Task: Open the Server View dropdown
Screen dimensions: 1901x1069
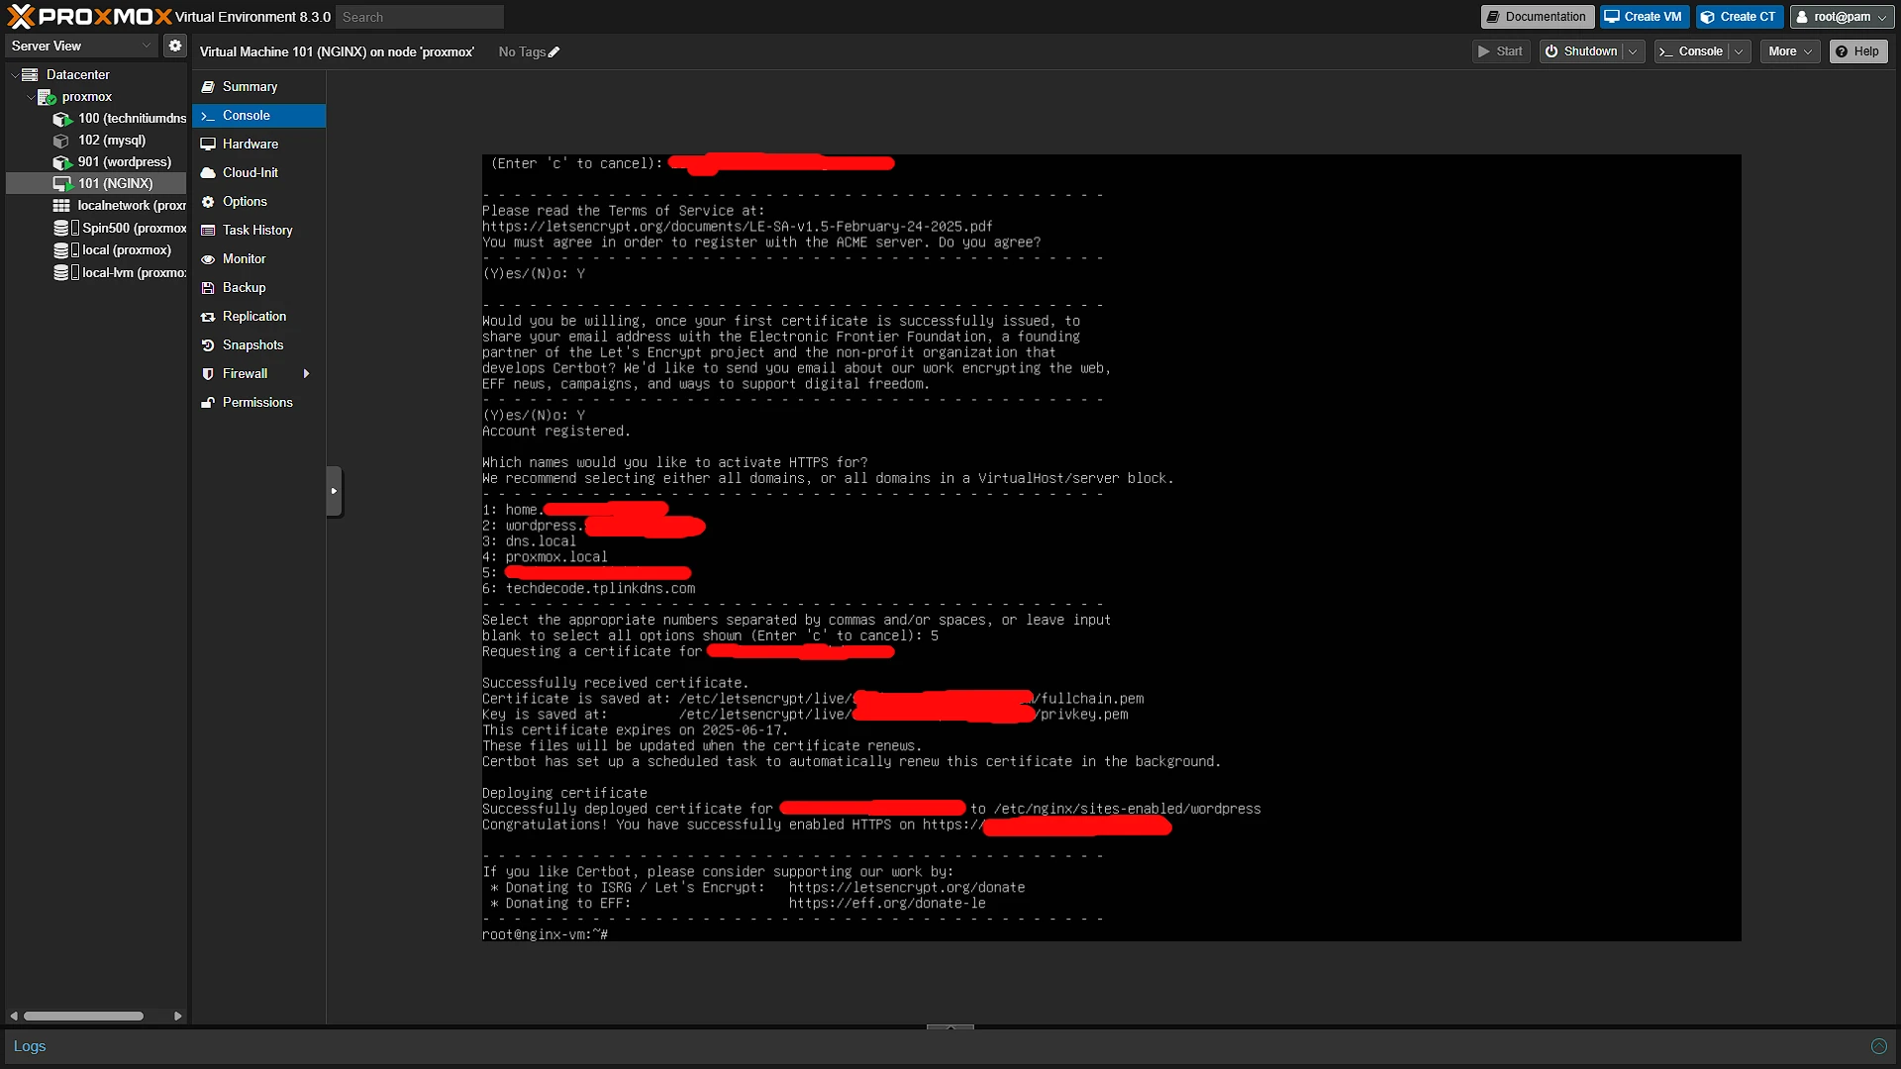Action: point(81,46)
